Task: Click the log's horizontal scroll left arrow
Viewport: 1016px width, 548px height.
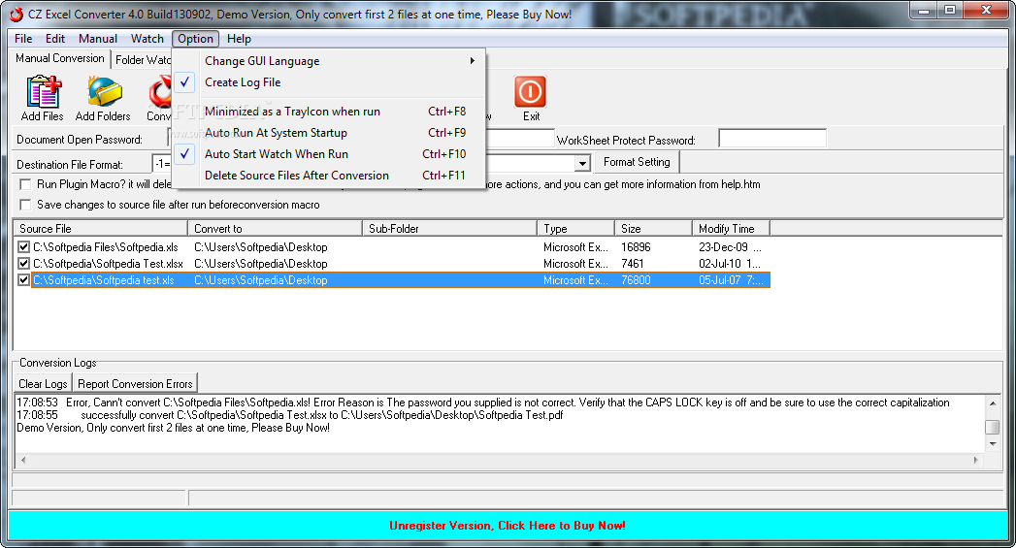Action: 23,460
